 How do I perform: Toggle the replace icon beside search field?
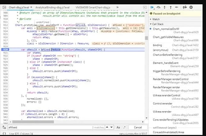(x=4, y=127)
